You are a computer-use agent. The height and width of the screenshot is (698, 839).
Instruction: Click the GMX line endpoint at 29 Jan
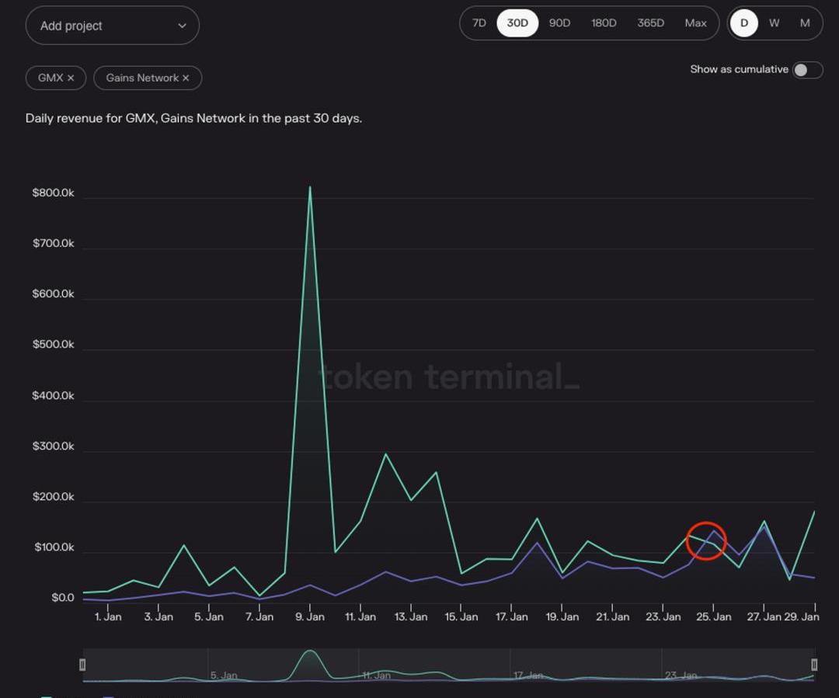[814, 512]
